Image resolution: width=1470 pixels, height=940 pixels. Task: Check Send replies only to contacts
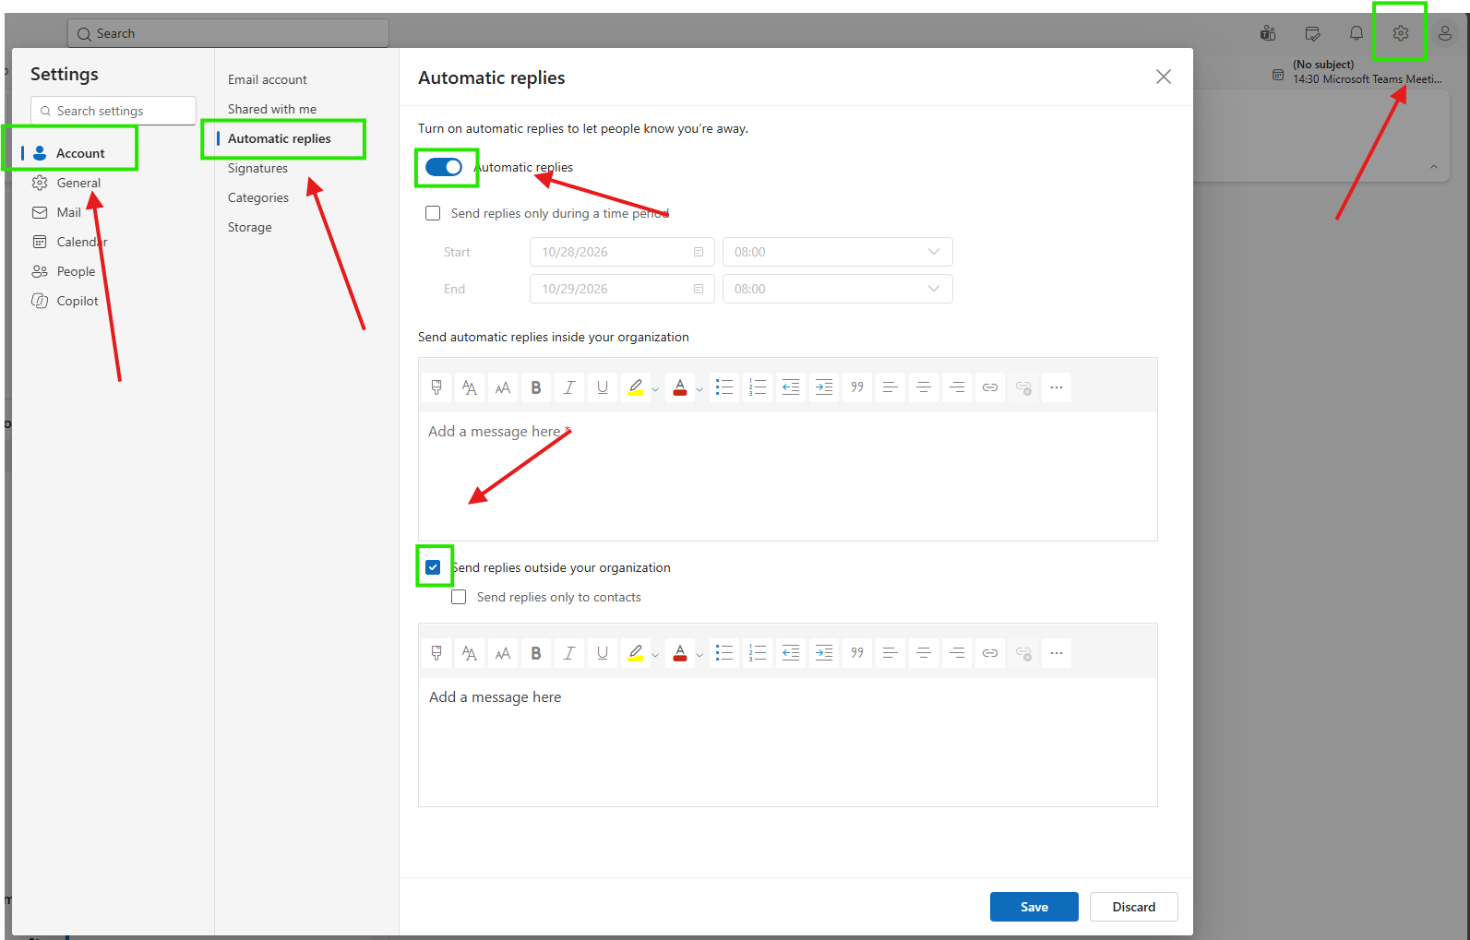coord(459,597)
